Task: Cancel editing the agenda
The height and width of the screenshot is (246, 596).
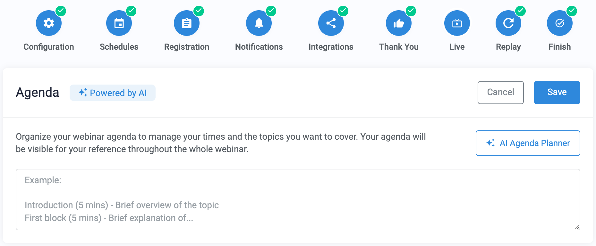Action: click(x=500, y=92)
